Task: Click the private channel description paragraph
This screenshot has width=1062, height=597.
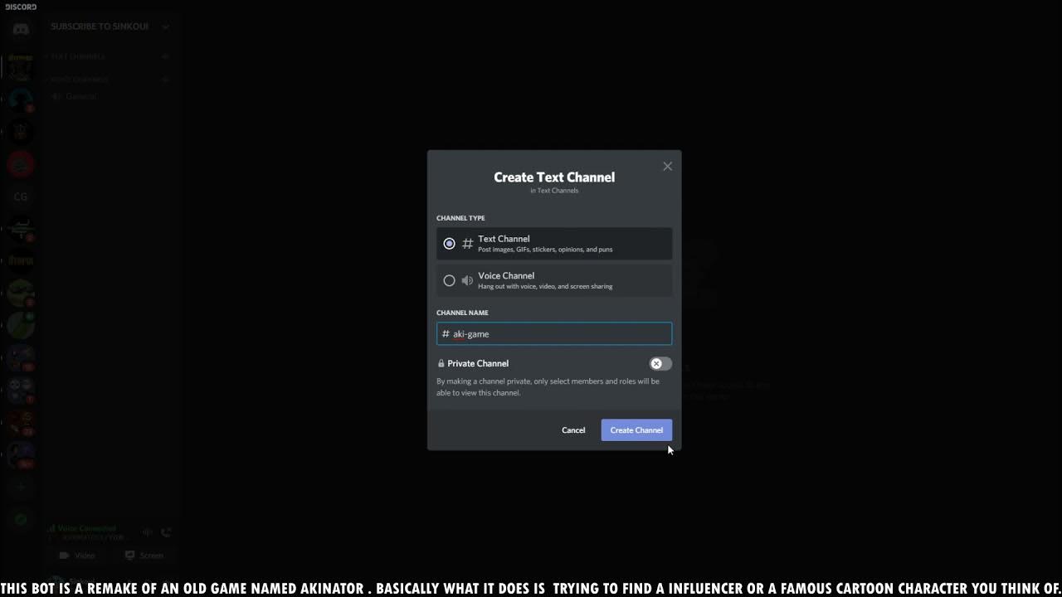Action: pyautogui.click(x=548, y=387)
